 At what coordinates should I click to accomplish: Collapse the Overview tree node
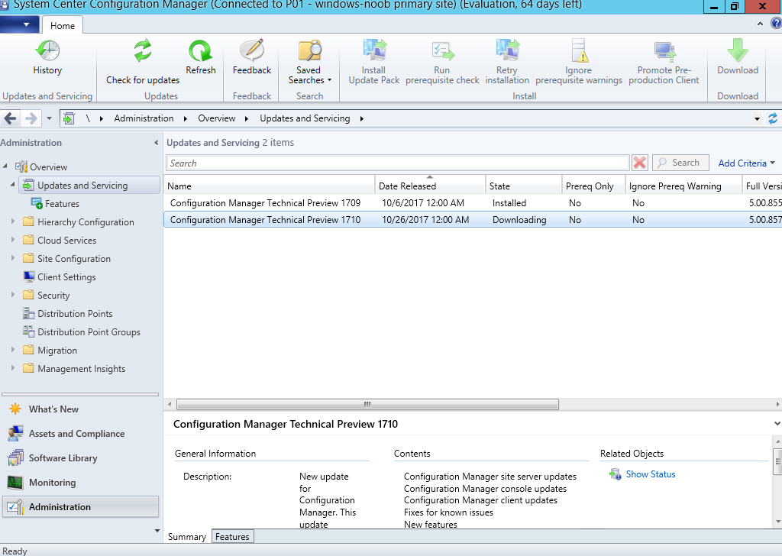click(x=5, y=166)
